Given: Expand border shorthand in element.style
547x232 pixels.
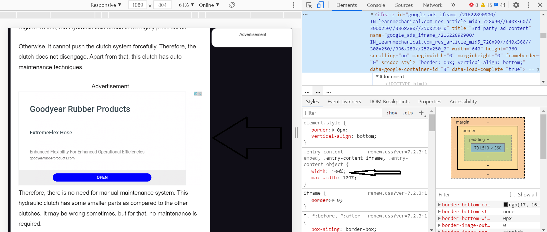Looking at the screenshot, I should tap(333, 130).
